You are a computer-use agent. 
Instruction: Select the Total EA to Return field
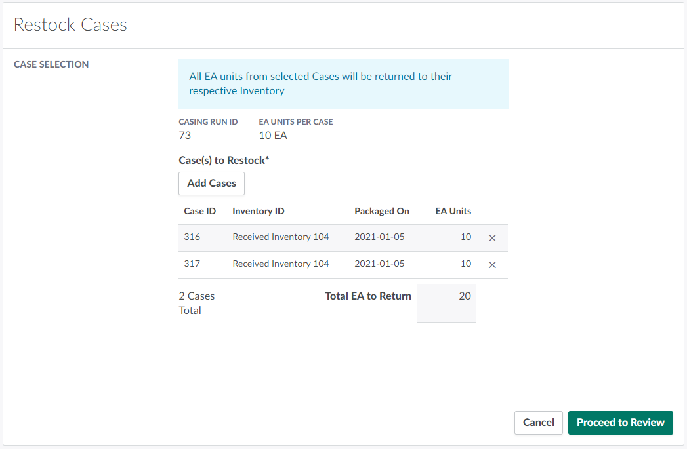[x=446, y=303]
